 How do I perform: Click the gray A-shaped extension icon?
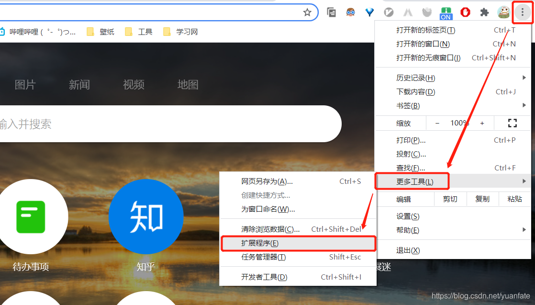(x=408, y=12)
